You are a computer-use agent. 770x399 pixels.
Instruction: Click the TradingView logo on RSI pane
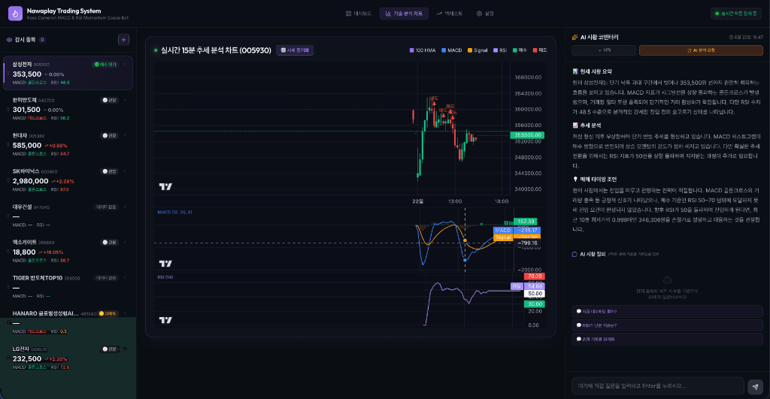click(x=165, y=320)
